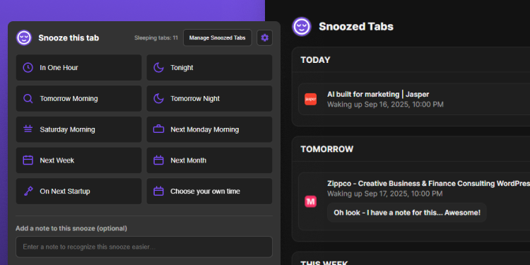
Task: Focus the snooze note input field
Action: coord(144,247)
